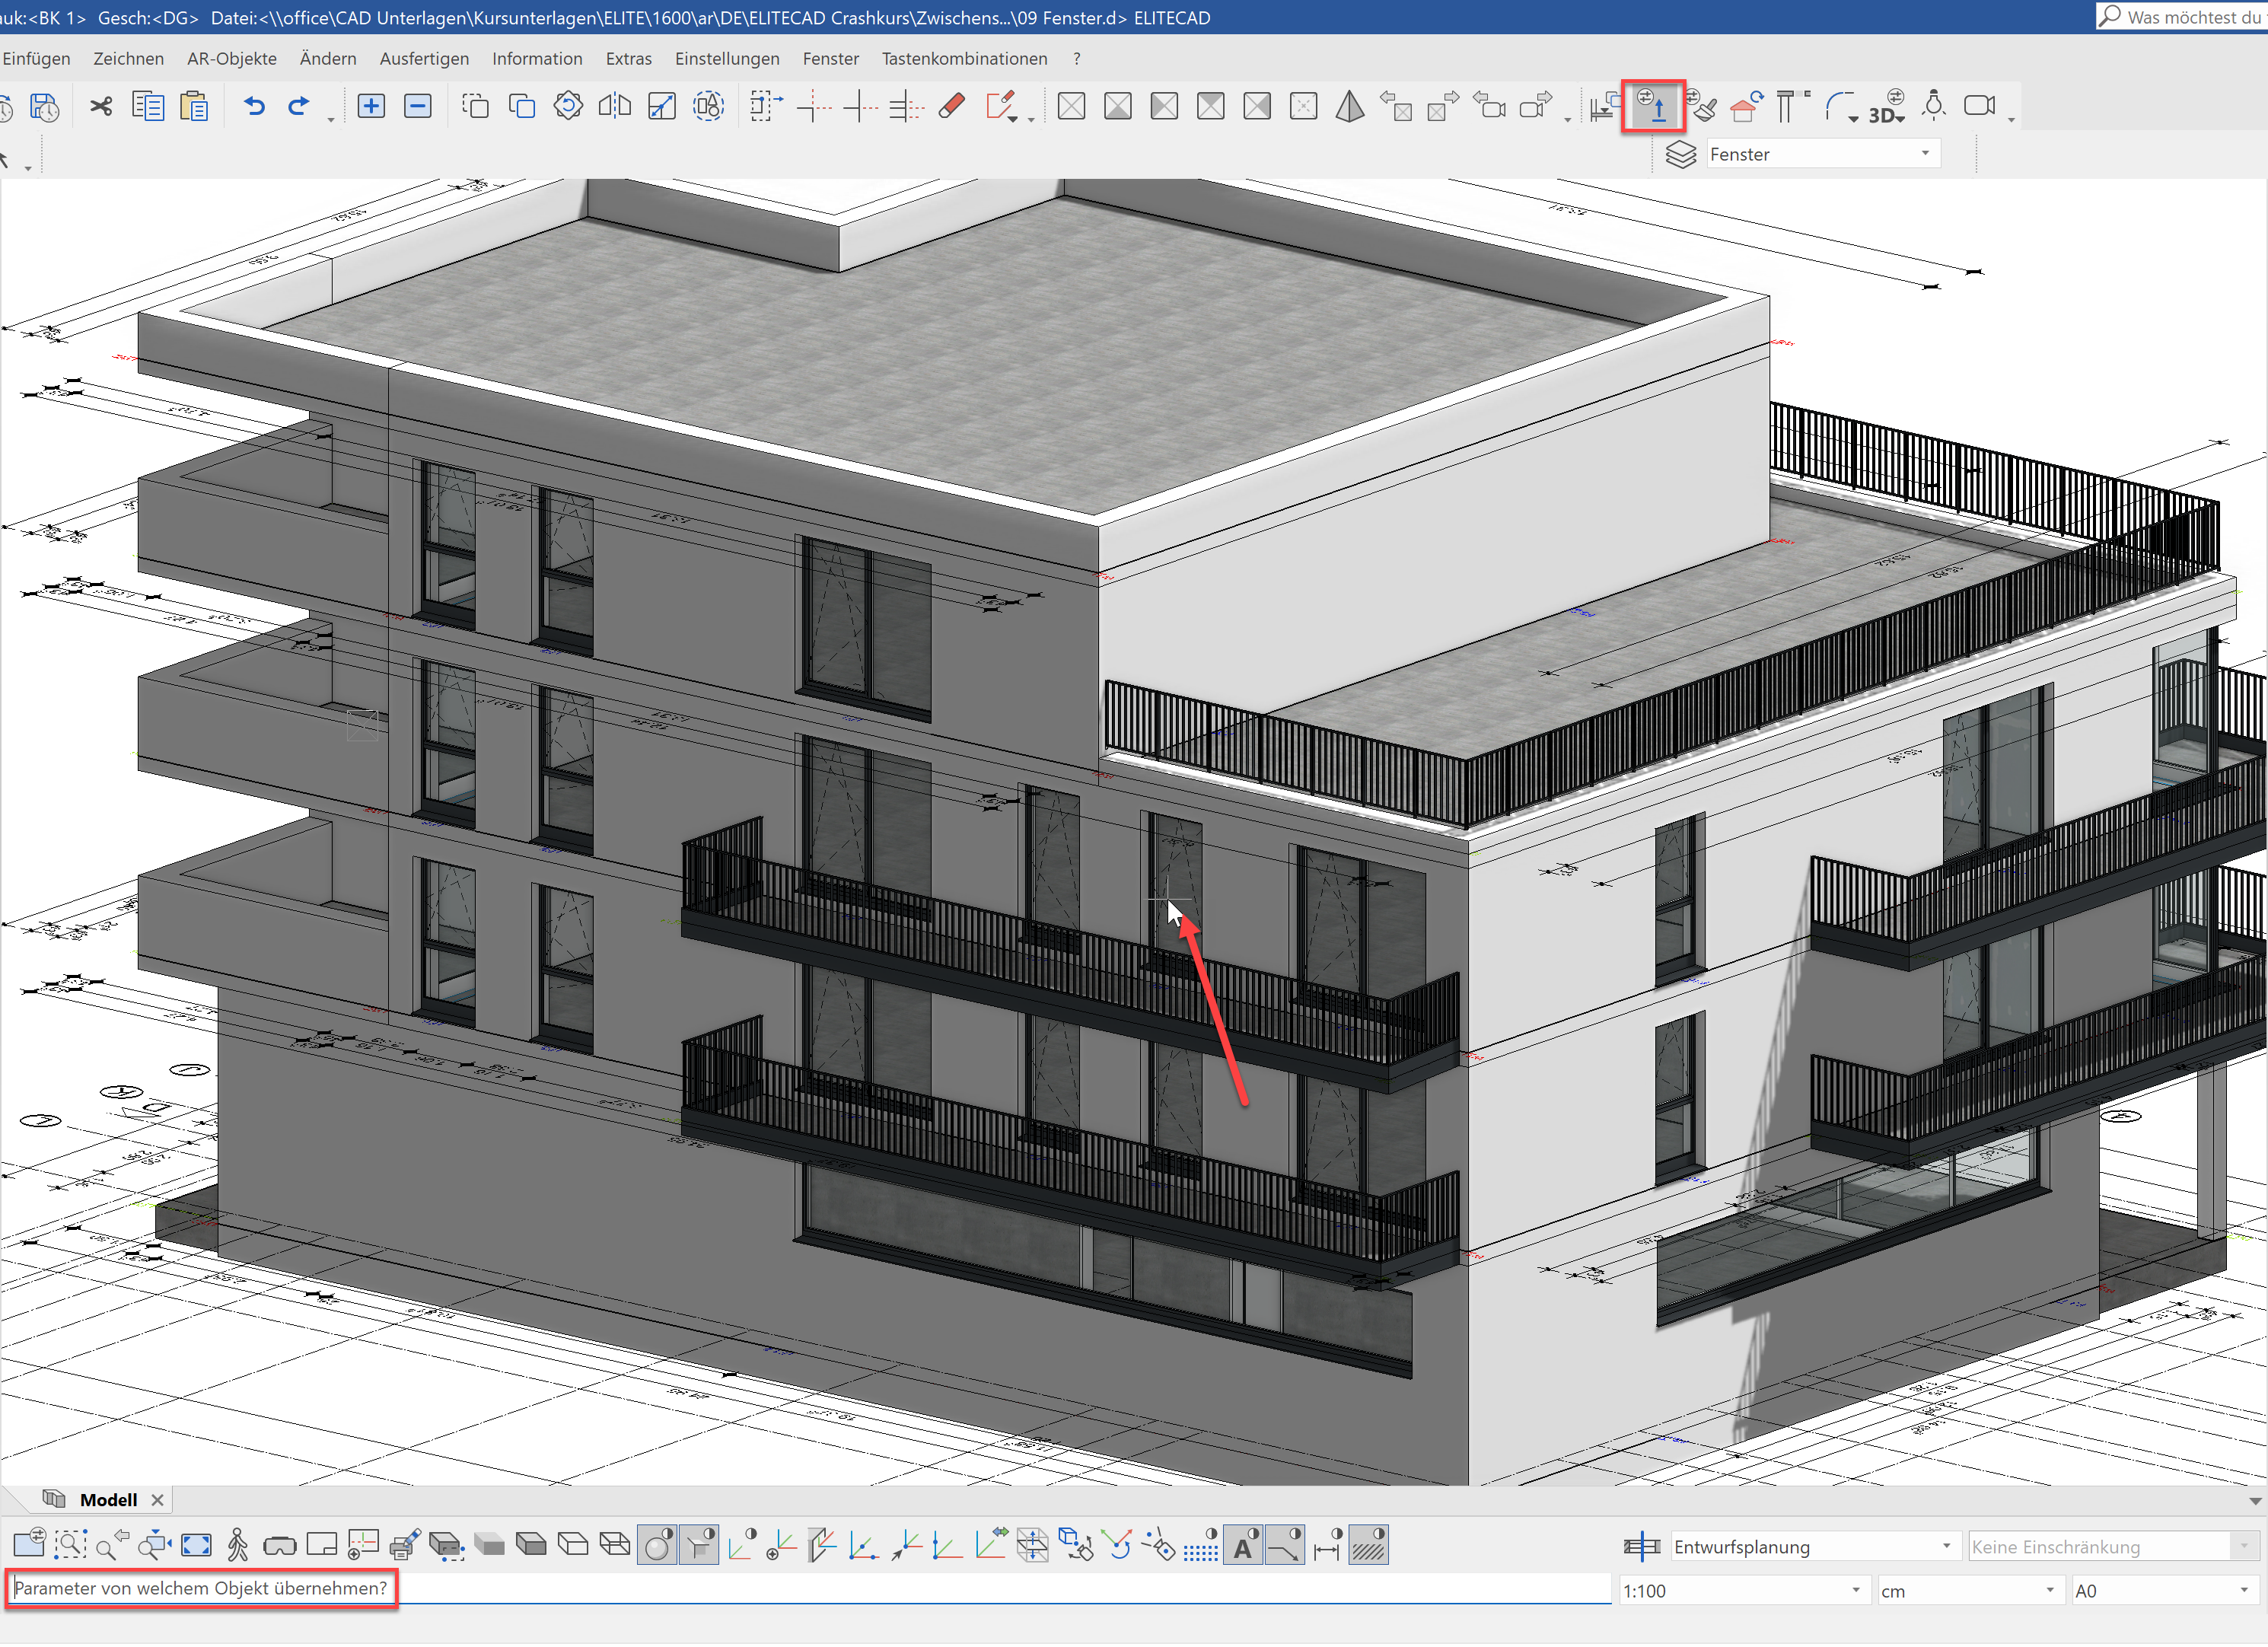Click the blue plus zoom-in button
This screenshot has height=1647, width=2268.
371,106
